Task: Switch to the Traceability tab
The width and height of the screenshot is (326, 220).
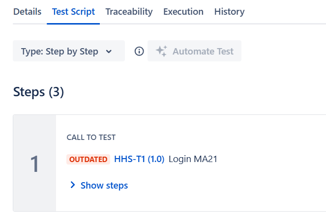Action: click(x=129, y=12)
